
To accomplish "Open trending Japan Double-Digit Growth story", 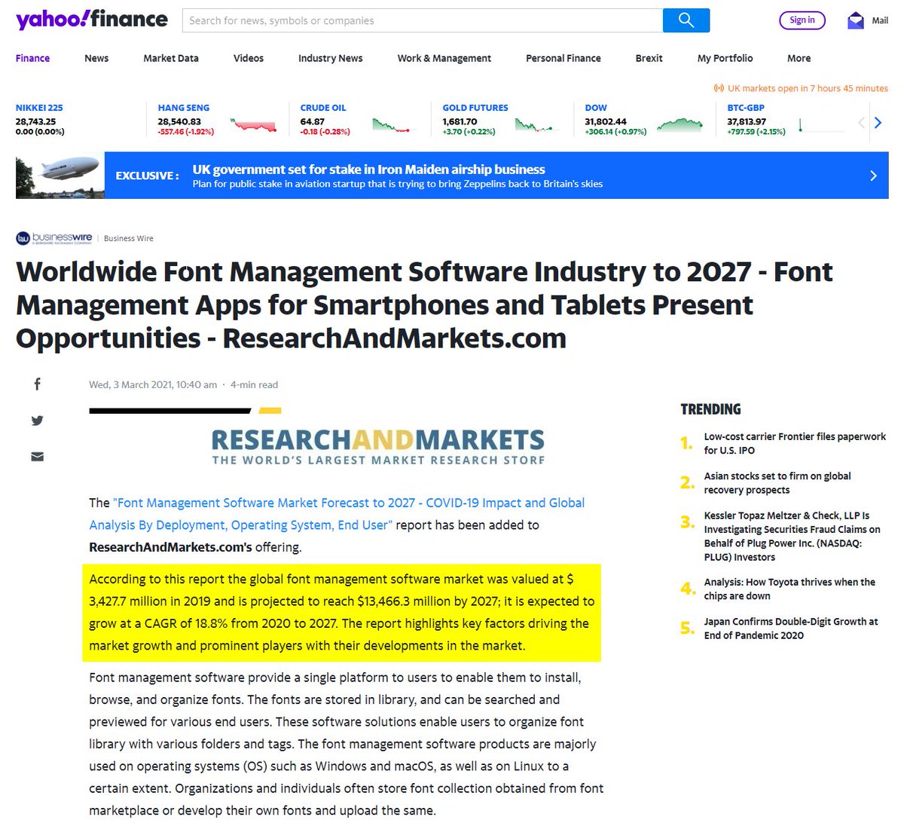I will click(791, 629).
